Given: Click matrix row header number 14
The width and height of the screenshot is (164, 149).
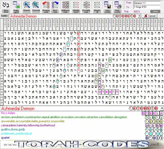Looking at the screenshot, I should [x=2, y=103].
